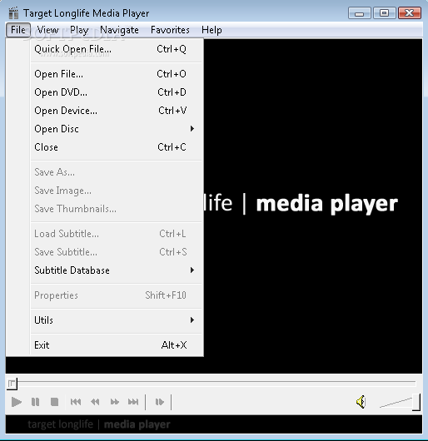
Task: Click the frame step button
Action: coord(159,402)
